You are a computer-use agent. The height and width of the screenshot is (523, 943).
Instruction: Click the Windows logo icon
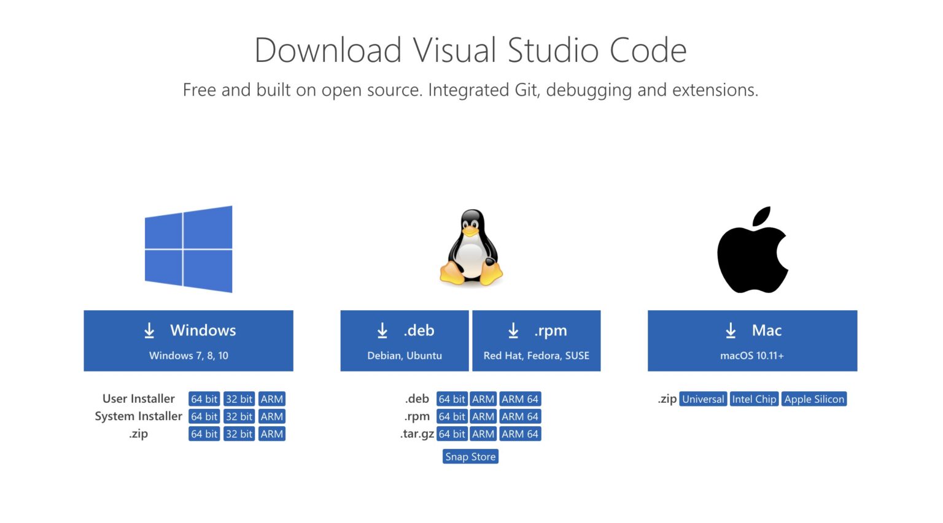pos(188,248)
